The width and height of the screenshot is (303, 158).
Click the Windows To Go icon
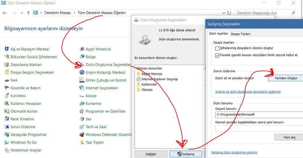click(7, 143)
